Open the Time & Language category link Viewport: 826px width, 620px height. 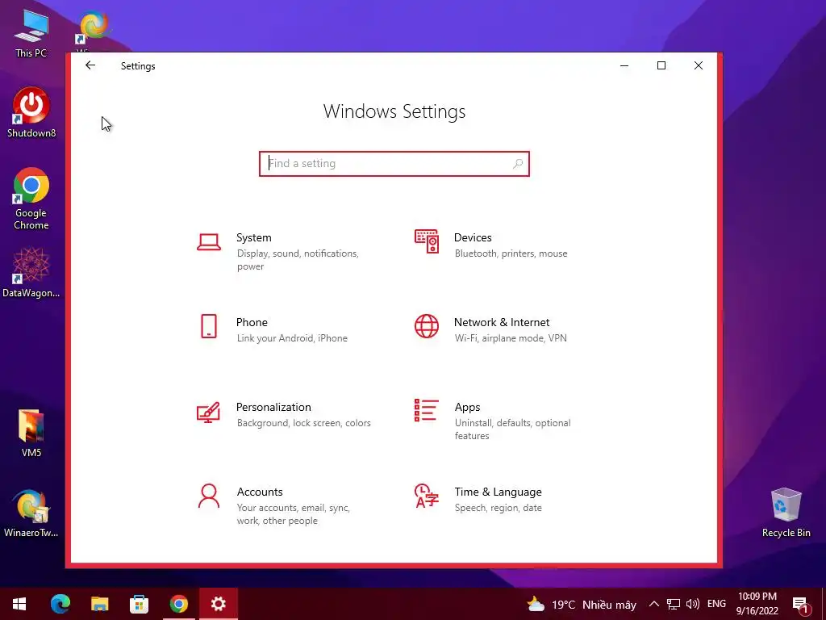pos(498,492)
